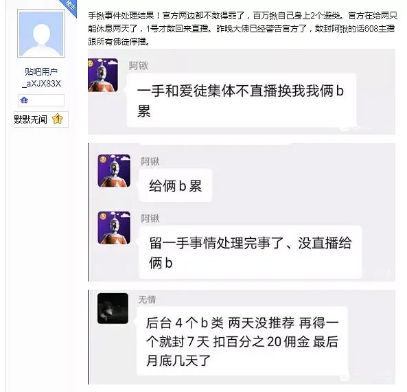Click the 留一手事情处理完事了 message bubble
Viewport: 407px width, 392px height.
tap(251, 253)
